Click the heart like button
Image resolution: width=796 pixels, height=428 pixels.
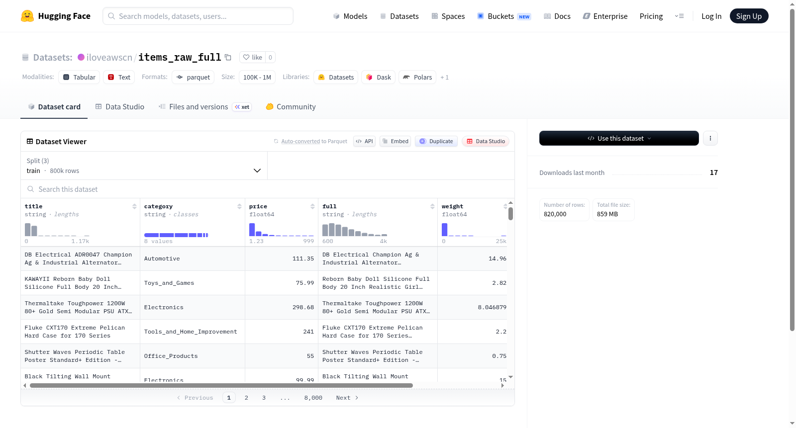point(252,57)
